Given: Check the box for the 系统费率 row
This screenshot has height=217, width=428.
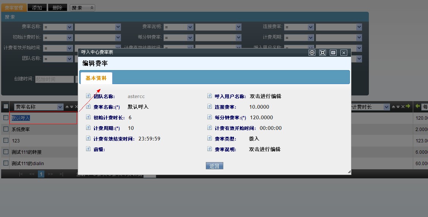Looking at the screenshot, I should [6, 129].
